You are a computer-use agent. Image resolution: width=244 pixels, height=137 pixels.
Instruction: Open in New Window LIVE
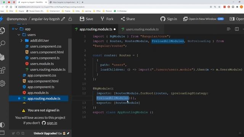pyautogui.click(x=203, y=19)
